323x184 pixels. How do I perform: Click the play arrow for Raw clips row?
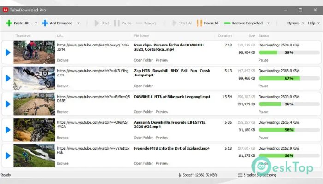tap(8, 52)
